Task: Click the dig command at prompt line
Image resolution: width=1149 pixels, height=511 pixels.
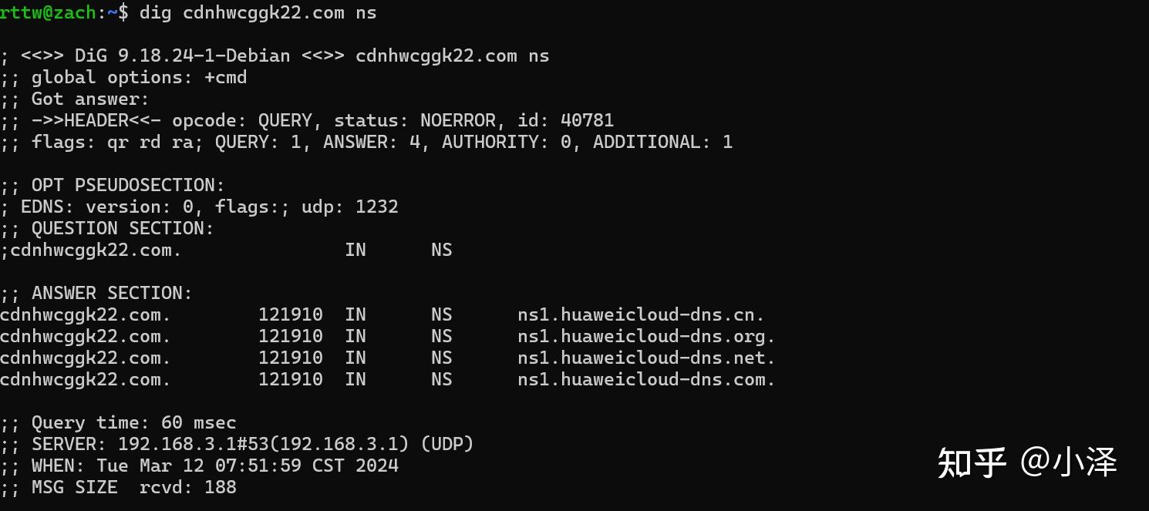Action: click(258, 12)
